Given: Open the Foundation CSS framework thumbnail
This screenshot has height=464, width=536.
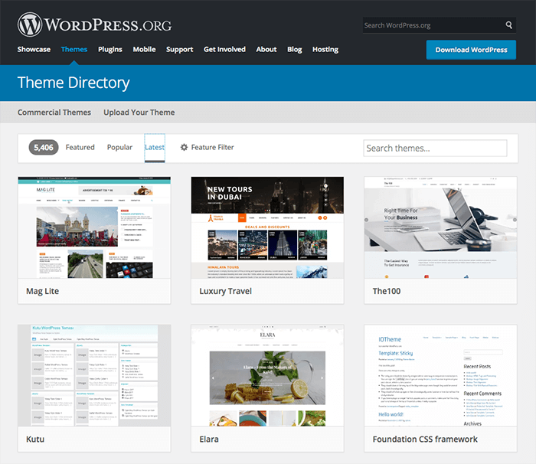Looking at the screenshot, I should pos(440,375).
